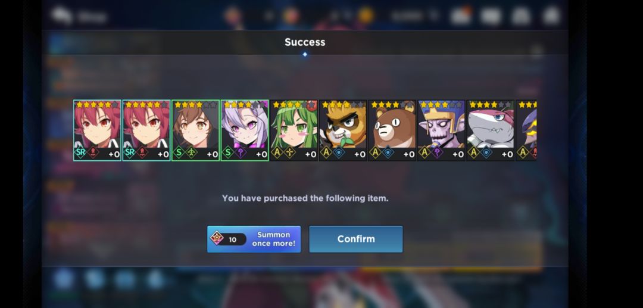The image size is (643, 308).
Task: Pick the skeleton pharaoh A rank card
Action: [442, 130]
